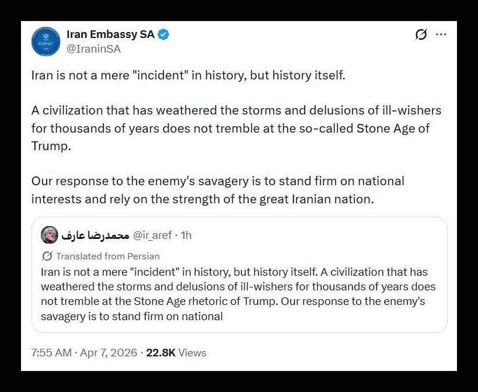
Task: Click the quoted author's small avatar
Action: [x=49, y=235]
